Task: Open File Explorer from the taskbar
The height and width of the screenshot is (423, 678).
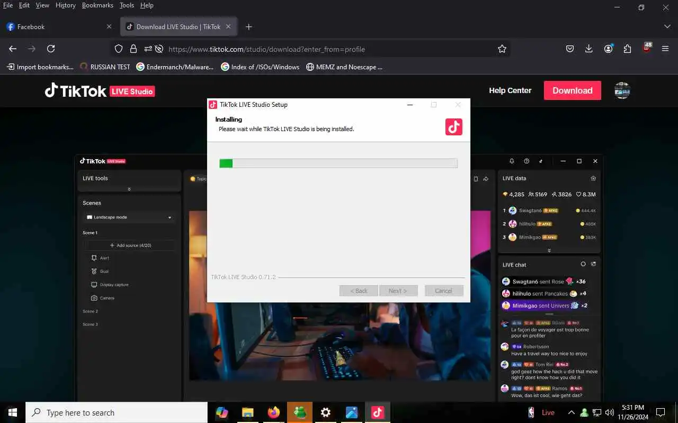Action: coord(247,412)
